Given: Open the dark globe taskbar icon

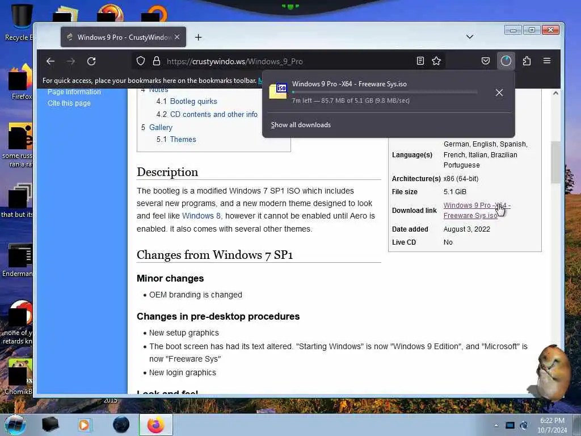Looking at the screenshot, I should point(121,425).
